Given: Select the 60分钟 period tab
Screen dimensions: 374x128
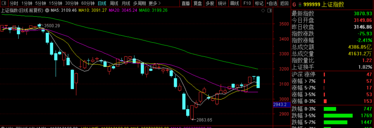Looking at the screenshot, I should pyautogui.click(x=88, y=3).
